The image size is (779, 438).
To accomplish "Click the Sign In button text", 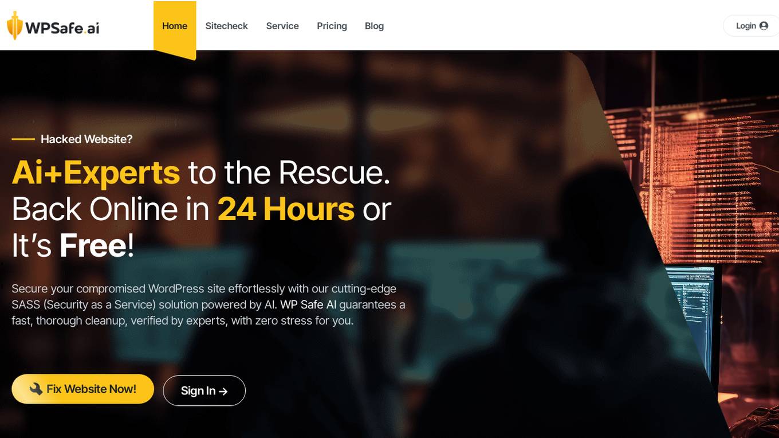I will pos(198,390).
